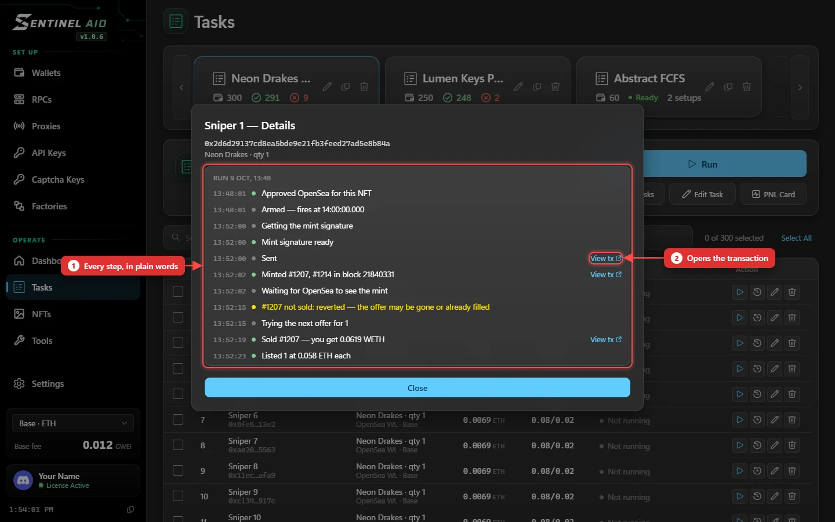Tick the checkbox for Sniper 8 row
The width and height of the screenshot is (835, 522).
tap(178, 470)
